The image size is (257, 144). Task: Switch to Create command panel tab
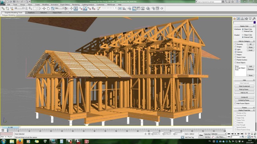235,19
